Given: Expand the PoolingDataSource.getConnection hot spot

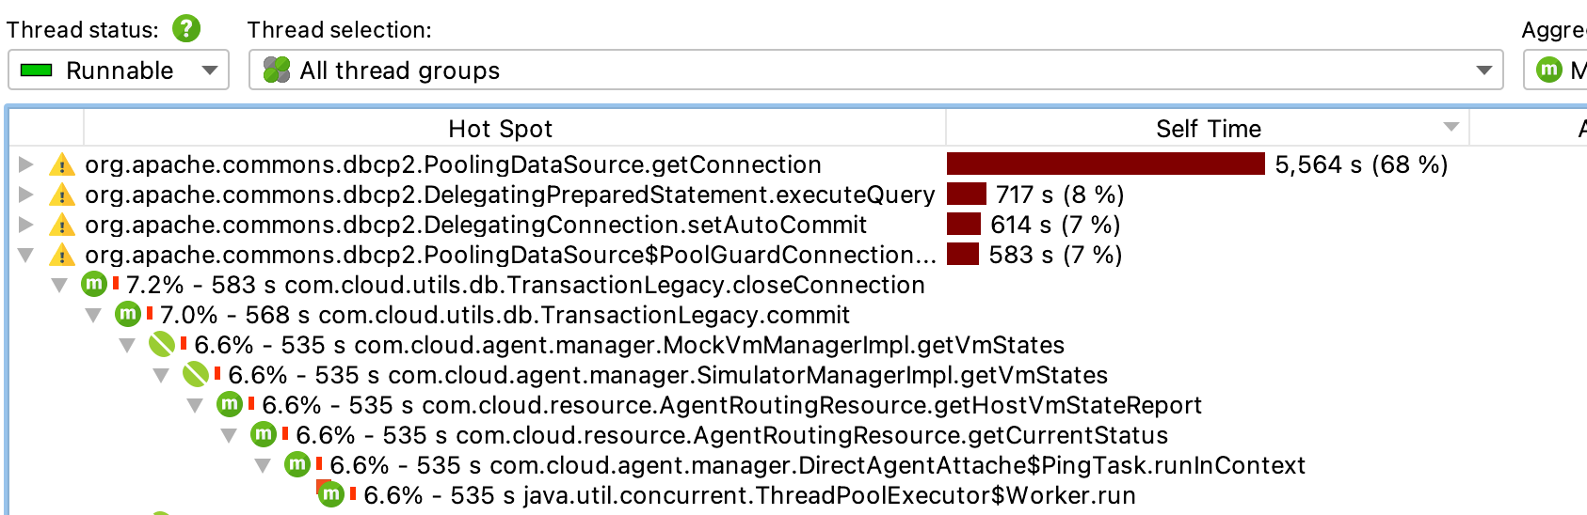Looking at the screenshot, I should pyautogui.click(x=26, y=164).
